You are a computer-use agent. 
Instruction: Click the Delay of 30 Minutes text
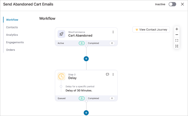[x=79, y=90]
